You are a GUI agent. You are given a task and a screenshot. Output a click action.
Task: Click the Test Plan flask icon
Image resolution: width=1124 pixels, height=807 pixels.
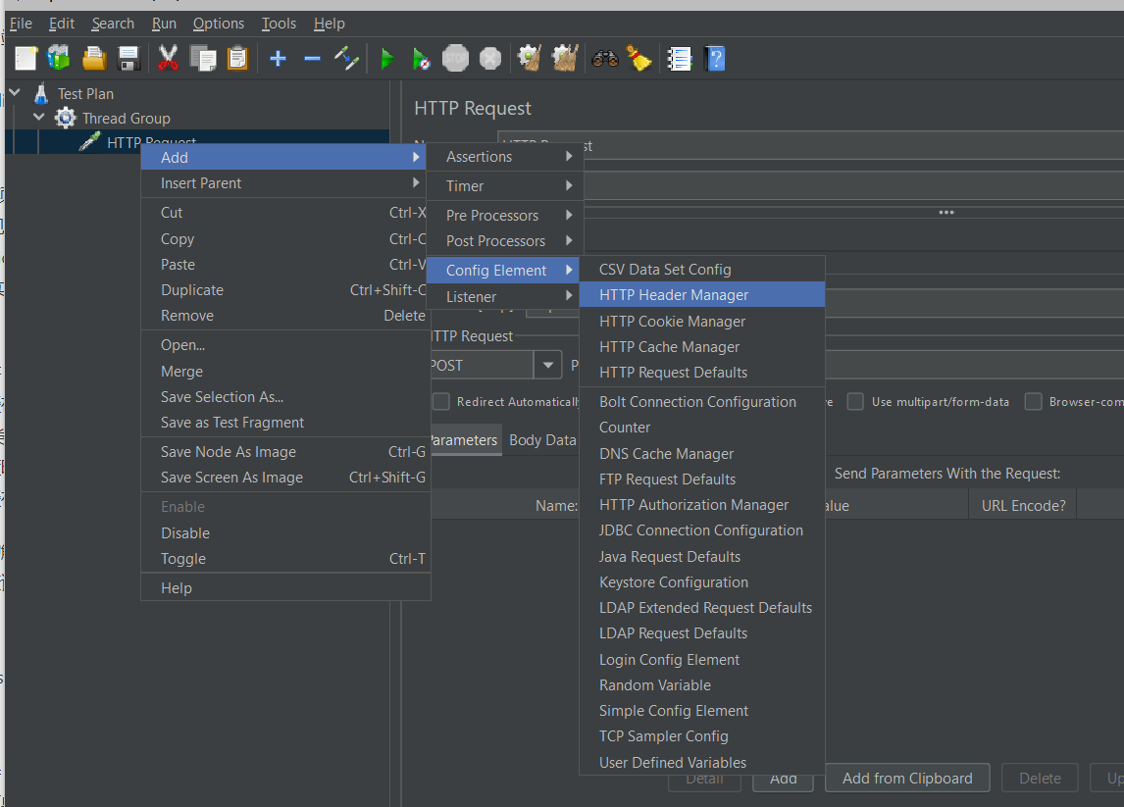coord(41,93)
